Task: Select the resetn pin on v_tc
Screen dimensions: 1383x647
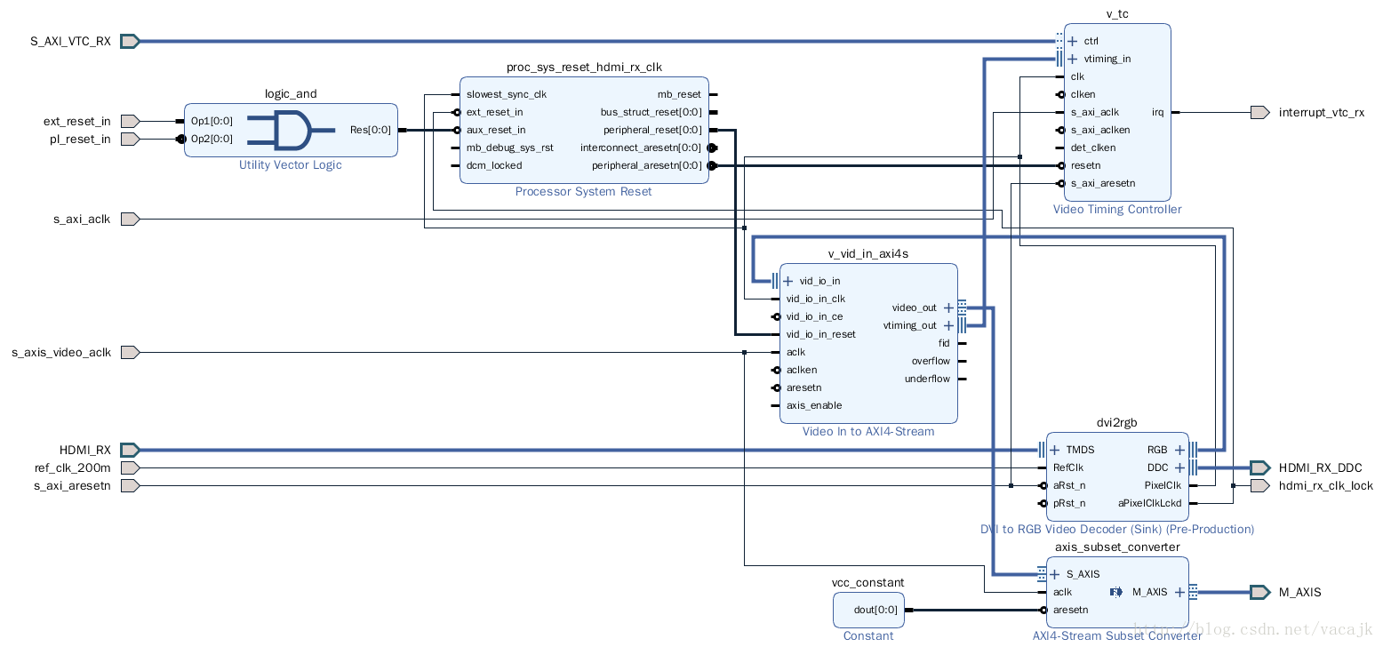Action: tap(1085, 165)
